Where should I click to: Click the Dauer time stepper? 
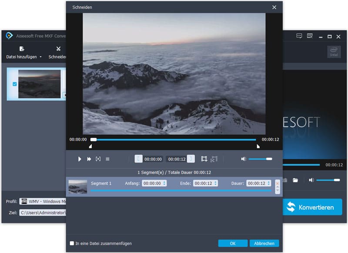click(x=268, y=183)
